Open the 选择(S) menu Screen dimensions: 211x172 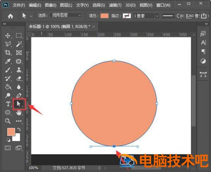[99, 5]
